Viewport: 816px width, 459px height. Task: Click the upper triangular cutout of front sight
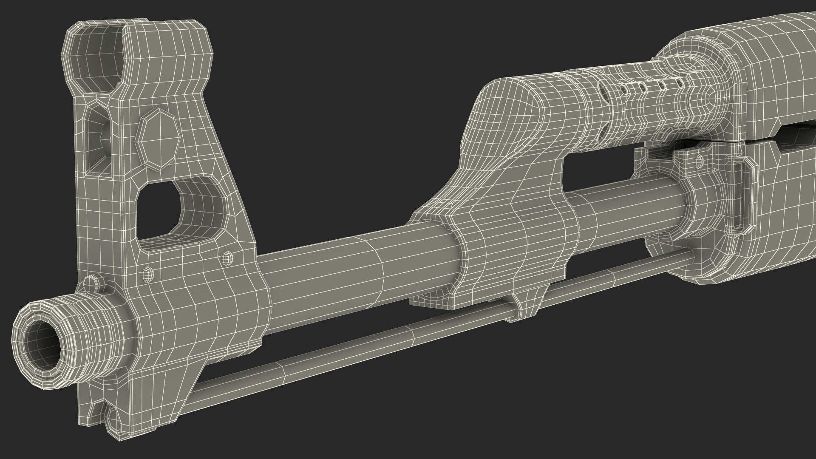99,140
